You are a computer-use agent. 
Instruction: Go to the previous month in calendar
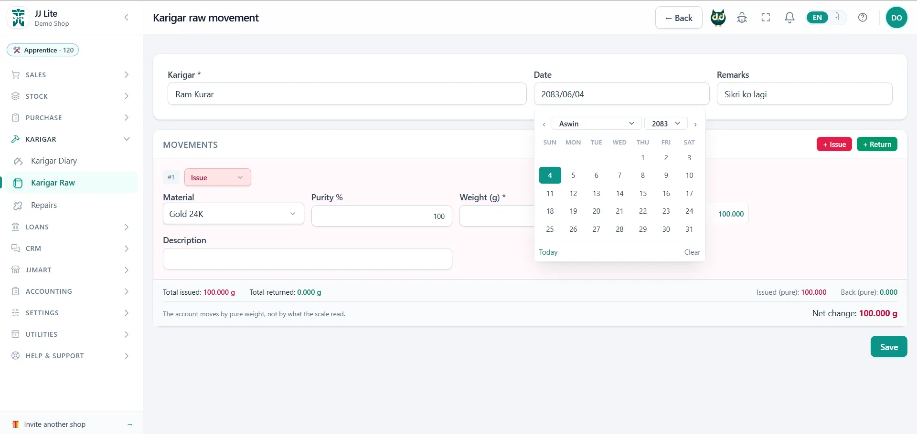click(x=544, y=124)
